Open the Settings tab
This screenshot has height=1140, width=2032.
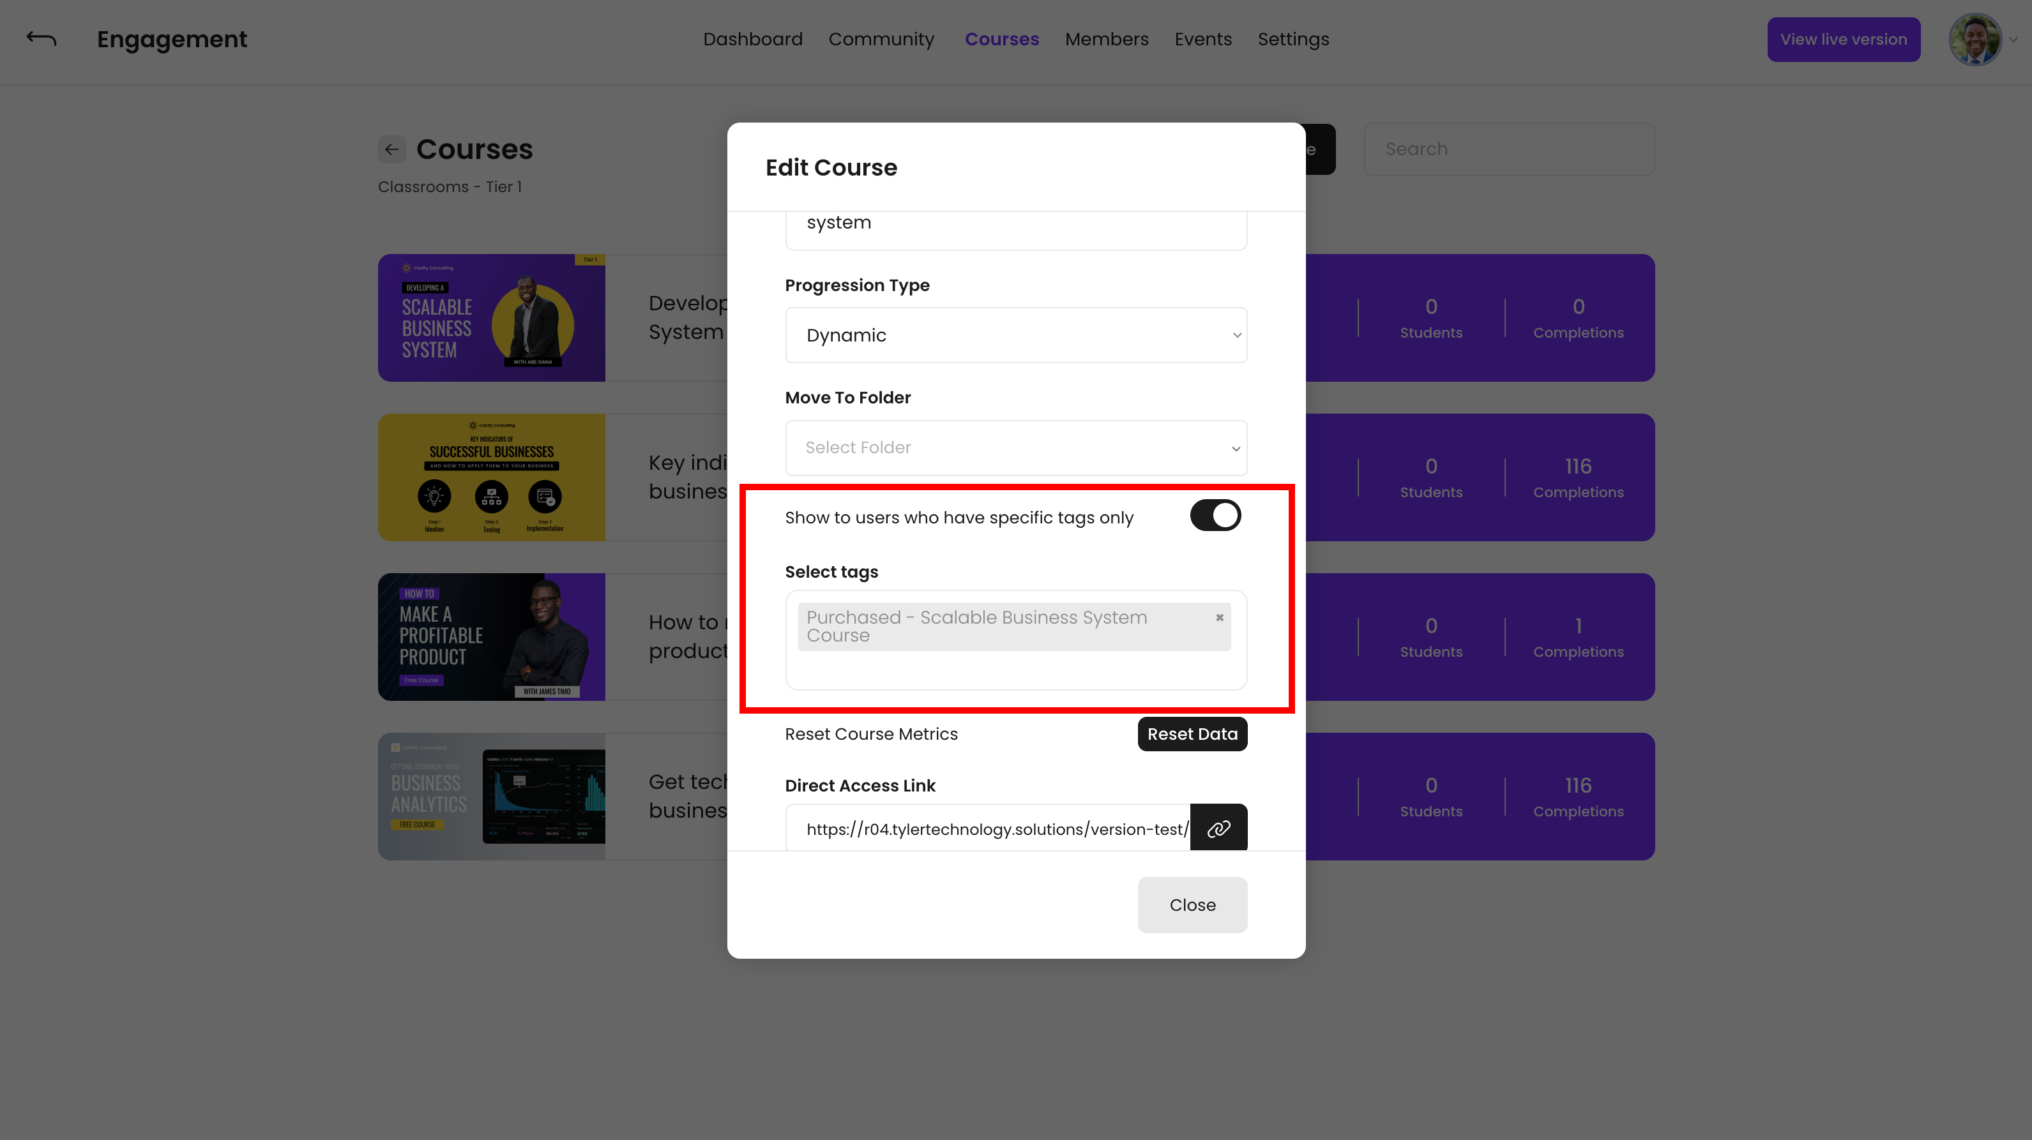(x=1293, y=39)
